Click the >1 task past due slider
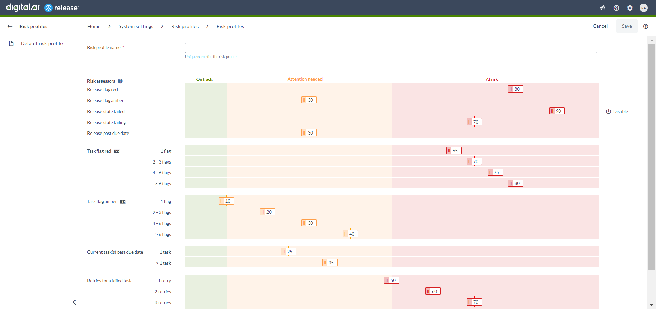656x309 pixels. [330, 263]
